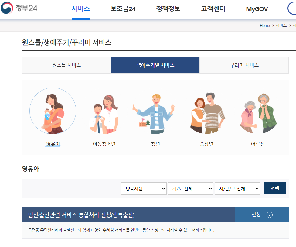The image size is (296, 247).
Task: Switch to the 원스톱 서비스 tab
Action: point(66,65)
